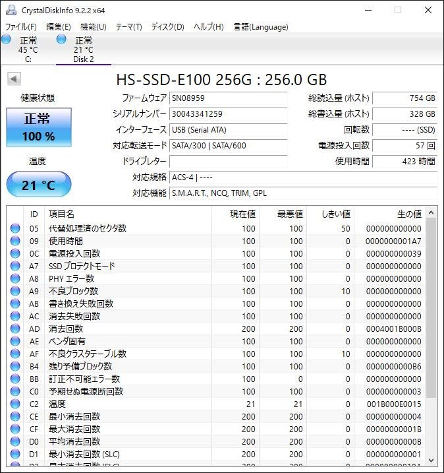Viewport: 444px width, 473px height.
Task: Click the interface field USB (Serial ATA)
Action: pyautogui.click(x=228, y=130)
